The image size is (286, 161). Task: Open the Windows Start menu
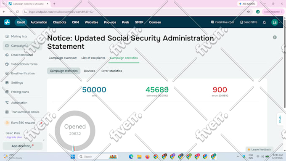point(73,157)
